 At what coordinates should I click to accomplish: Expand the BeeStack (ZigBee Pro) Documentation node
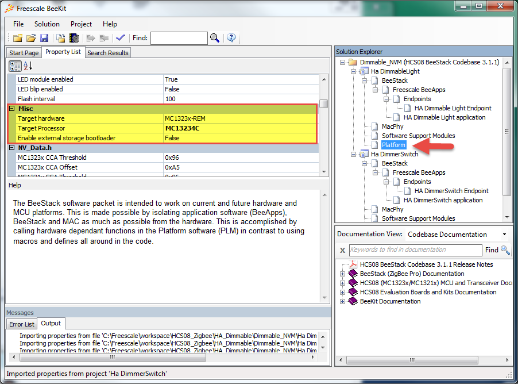tap(343, 274)
